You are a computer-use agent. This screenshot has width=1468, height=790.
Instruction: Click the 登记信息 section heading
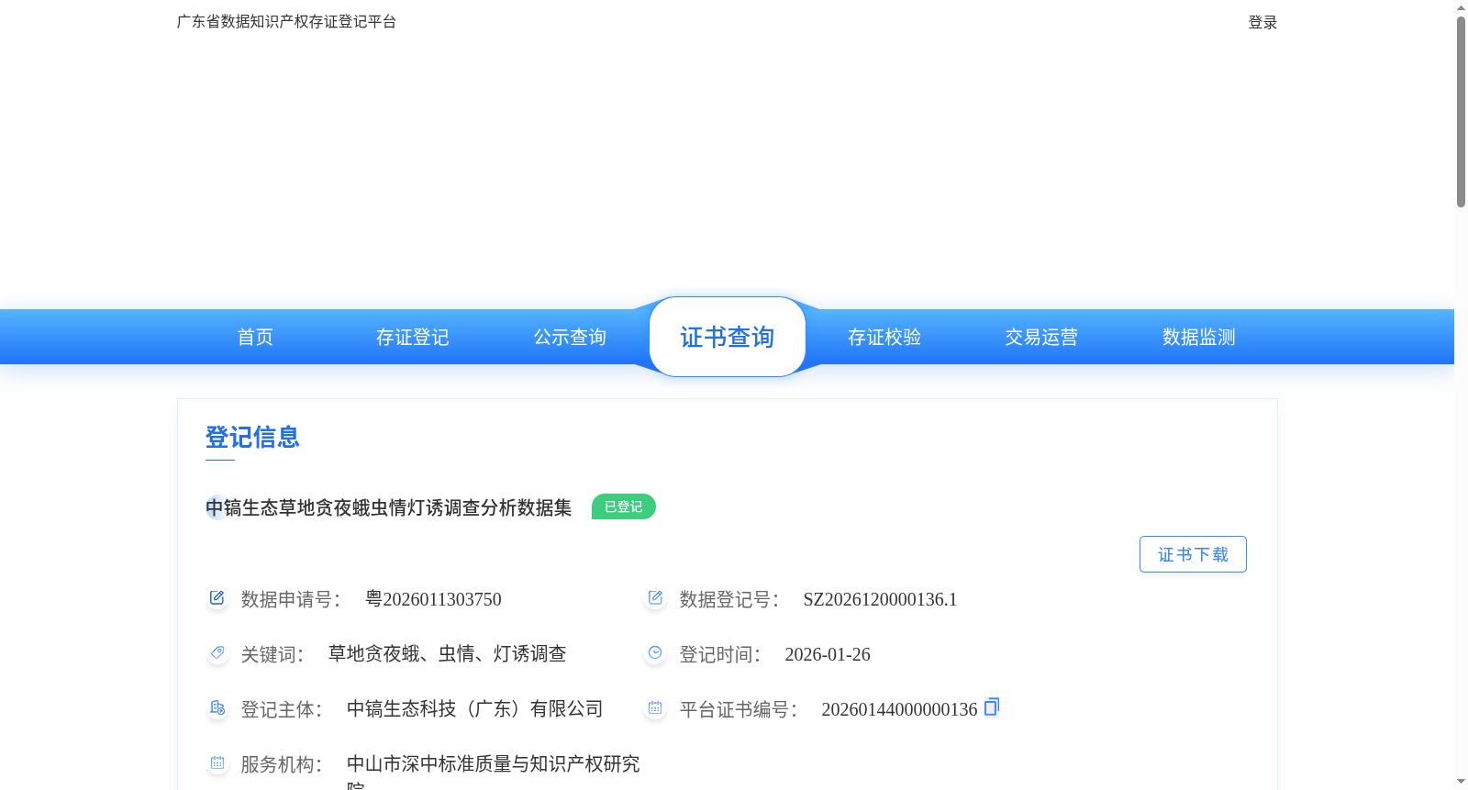pyautogui.click(x=252, y=437)
